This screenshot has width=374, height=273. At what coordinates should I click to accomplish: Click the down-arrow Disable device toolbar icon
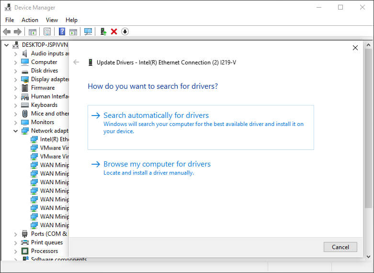pyautogui.click(x=125, y=31)
